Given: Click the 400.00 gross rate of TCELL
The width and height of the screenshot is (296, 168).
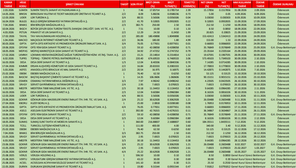Looking at the screenshot, I should click(x=155, y=125).
